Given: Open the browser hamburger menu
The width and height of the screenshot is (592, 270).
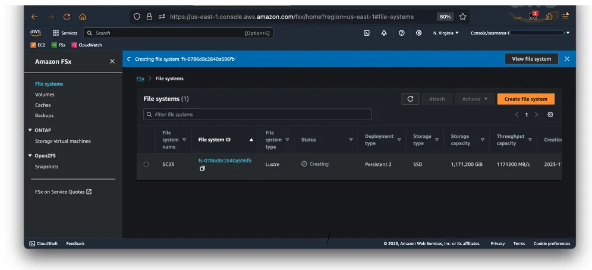Looking at the screenshot, I should [565, 16].
